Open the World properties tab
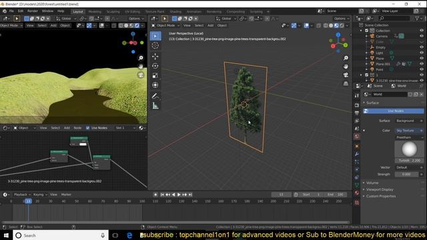The width and height of the screenshot is (427, 240). coord(357,136)
